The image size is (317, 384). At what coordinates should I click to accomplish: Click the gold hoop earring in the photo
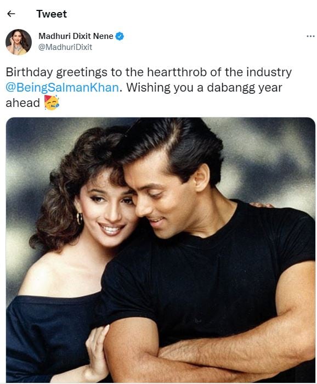pyautogui.click(x=80, y=218)
